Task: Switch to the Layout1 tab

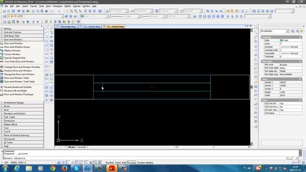Action: pos(82,147)
